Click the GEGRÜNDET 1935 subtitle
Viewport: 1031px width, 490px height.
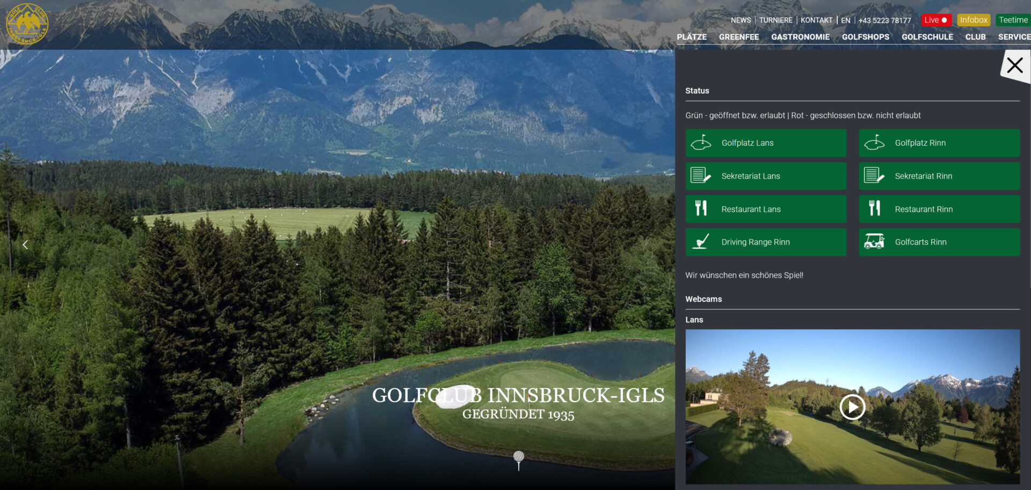point(518,414)
